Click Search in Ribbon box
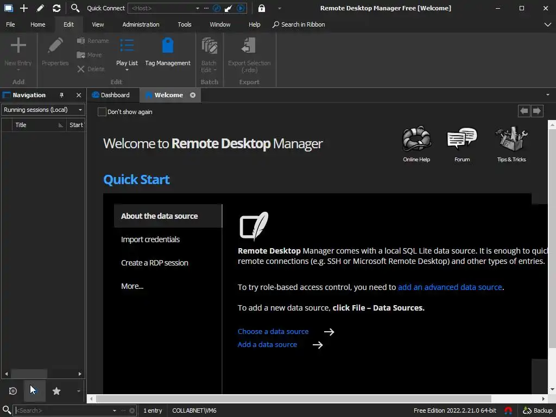 click(x=299, y=24)
